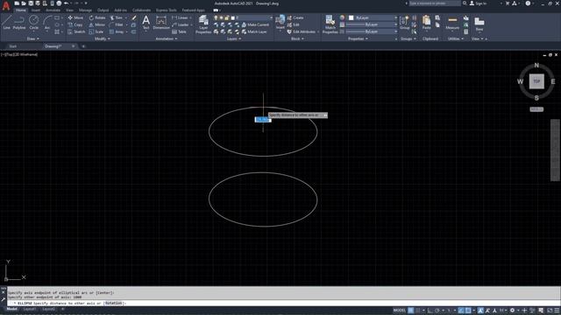Open the AutoCAD application menu

point(6,6)
